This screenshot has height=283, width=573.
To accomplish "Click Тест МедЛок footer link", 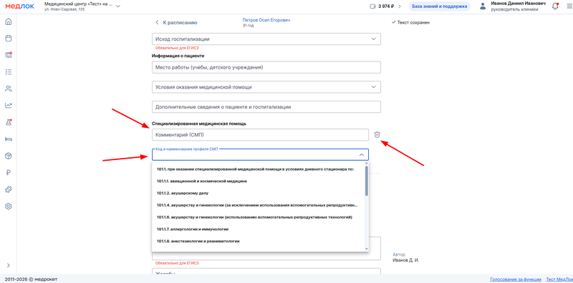I will point(559,279).
